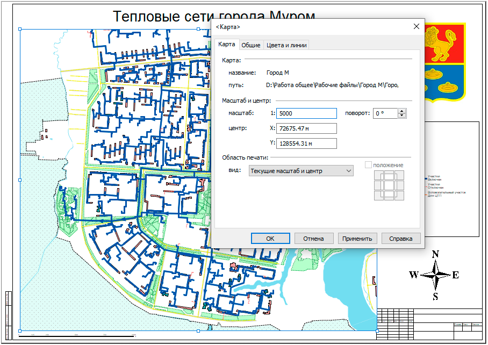Click the compass rose on the layout
The height and width of the screenshot is (345, 488).
(x=436, y=275)
